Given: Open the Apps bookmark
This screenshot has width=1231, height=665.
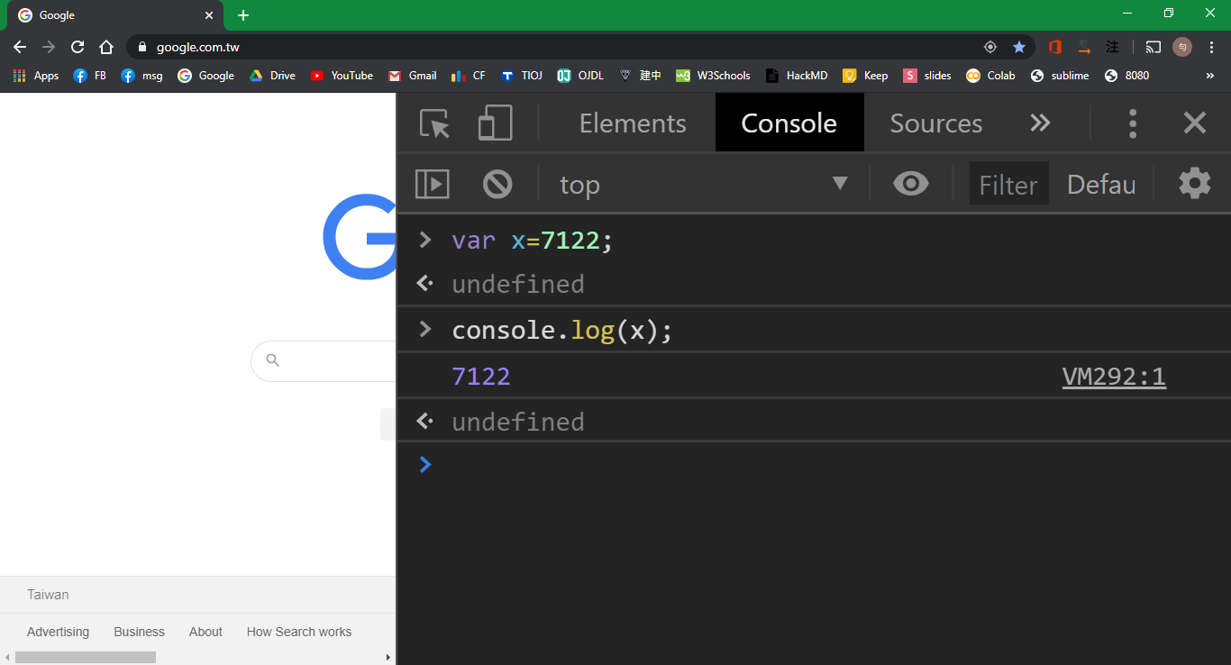Looking at the screenshot, I should coord(36,76).
